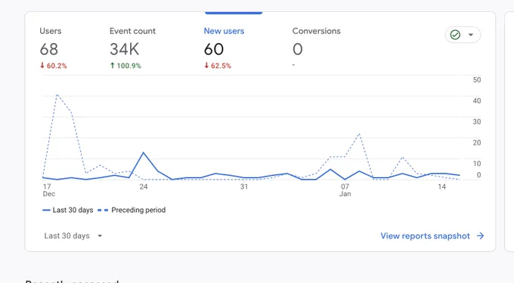
Task: Click the 24 date axis label
Action: click(x=144, y=187)
